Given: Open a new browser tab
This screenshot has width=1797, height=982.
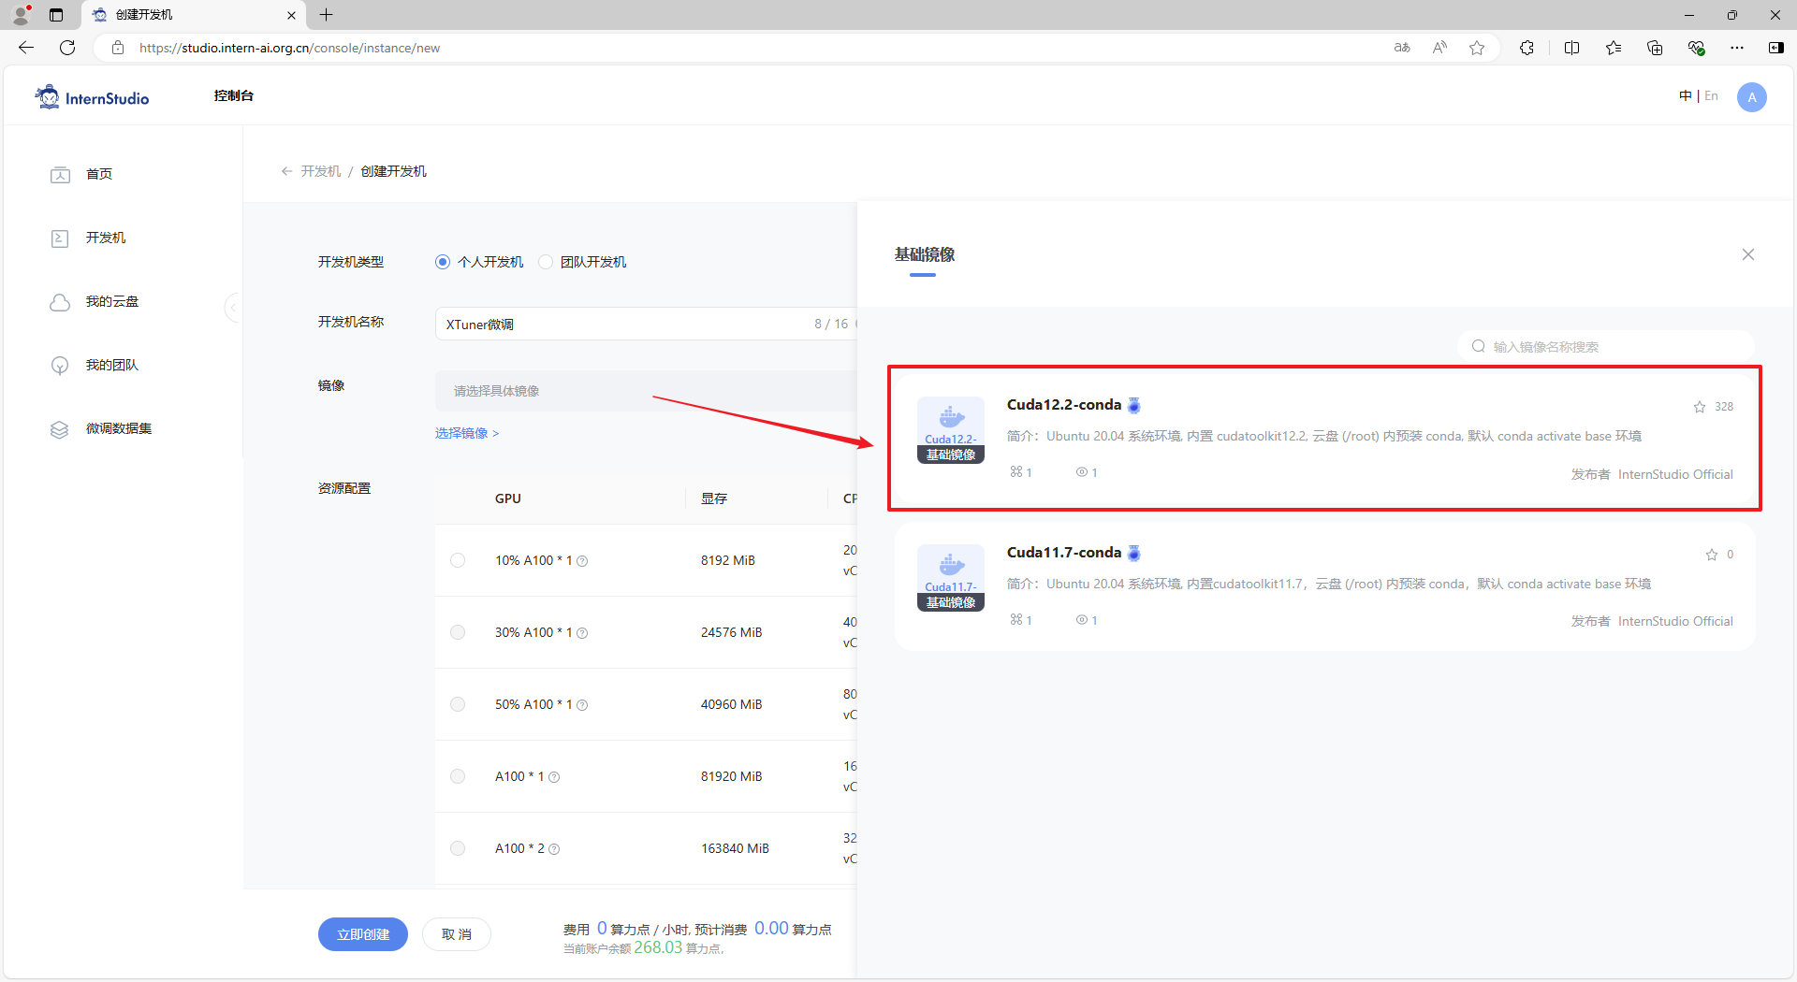Looking at the screenshot, I should tap(326, 15).
